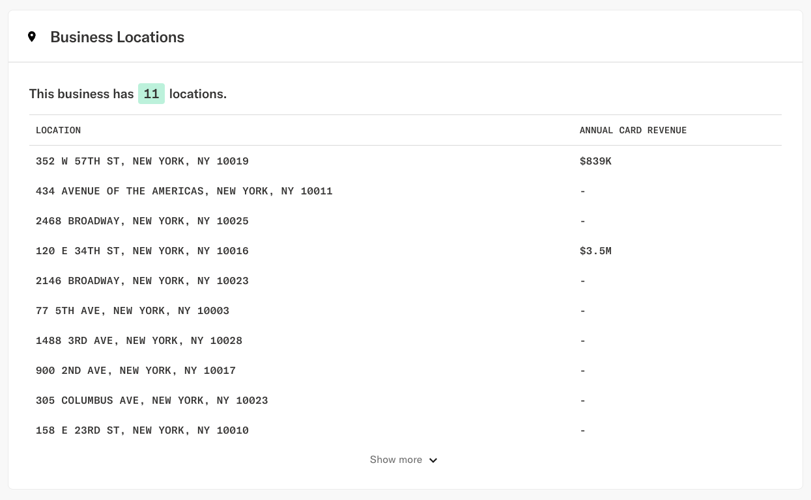Sort by the ANNUAL CARD REVENUE column header

point(633,130)
